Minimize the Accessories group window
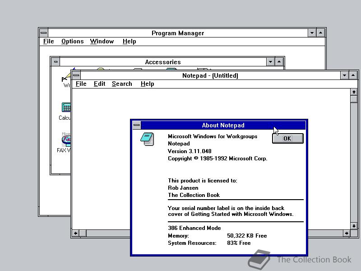This screenshot has height=271, width=361. pyautogui.click(x=270, y=62)
